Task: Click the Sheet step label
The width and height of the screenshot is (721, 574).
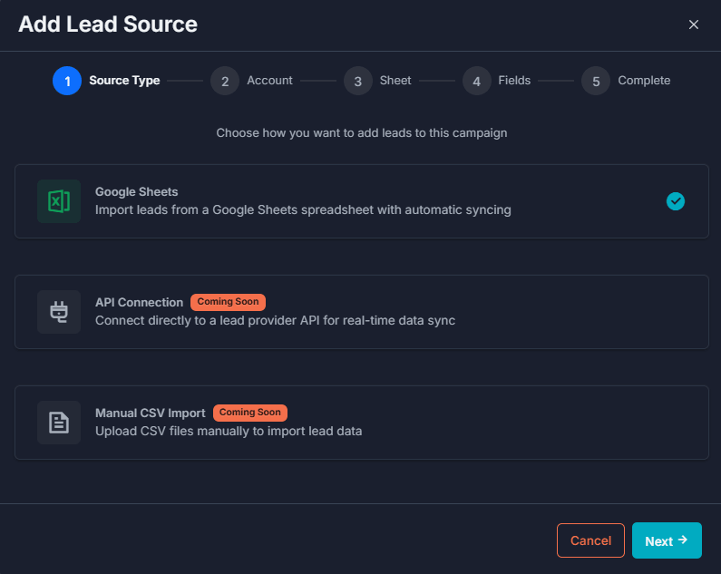Action: (x=395, y=81)
